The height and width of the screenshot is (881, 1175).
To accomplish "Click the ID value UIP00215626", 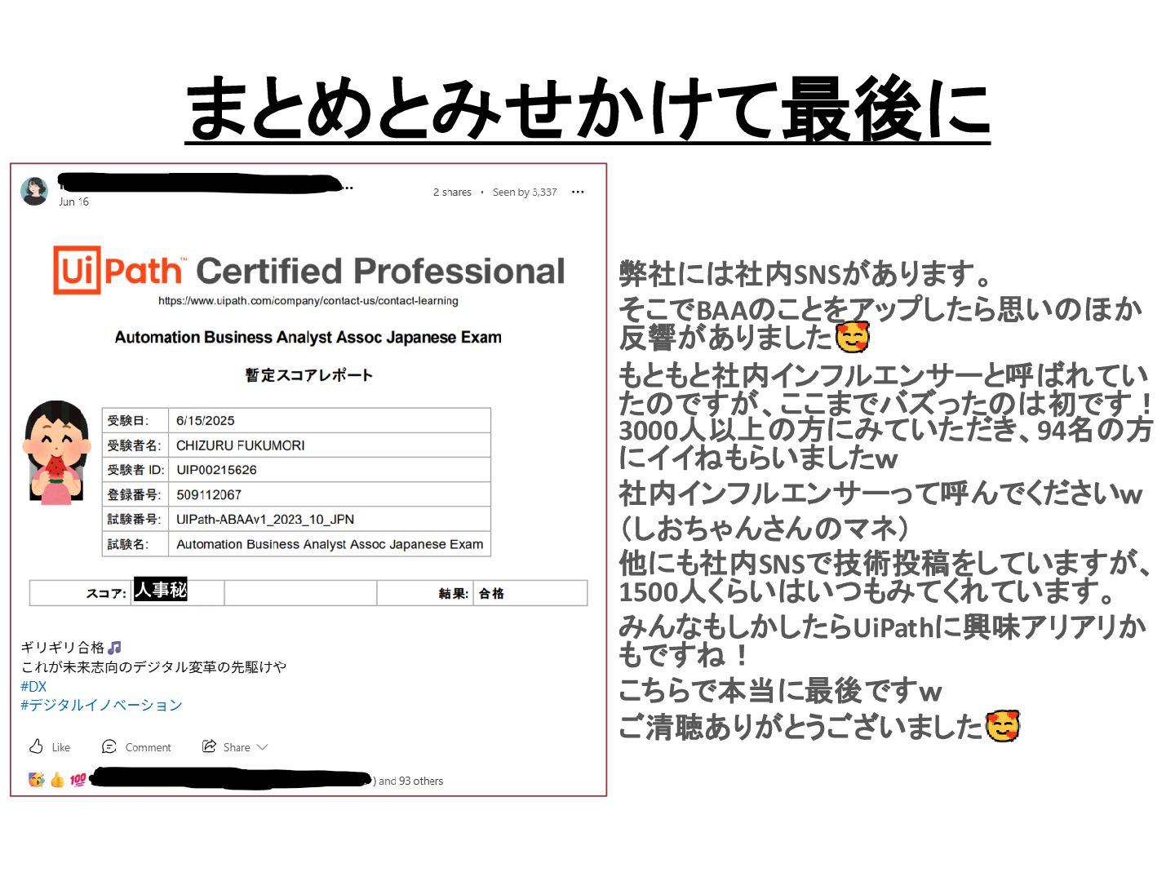I will pos(216,470).
